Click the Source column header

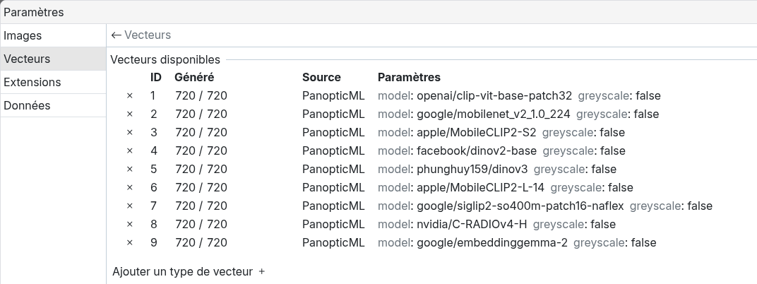point(321,77)
